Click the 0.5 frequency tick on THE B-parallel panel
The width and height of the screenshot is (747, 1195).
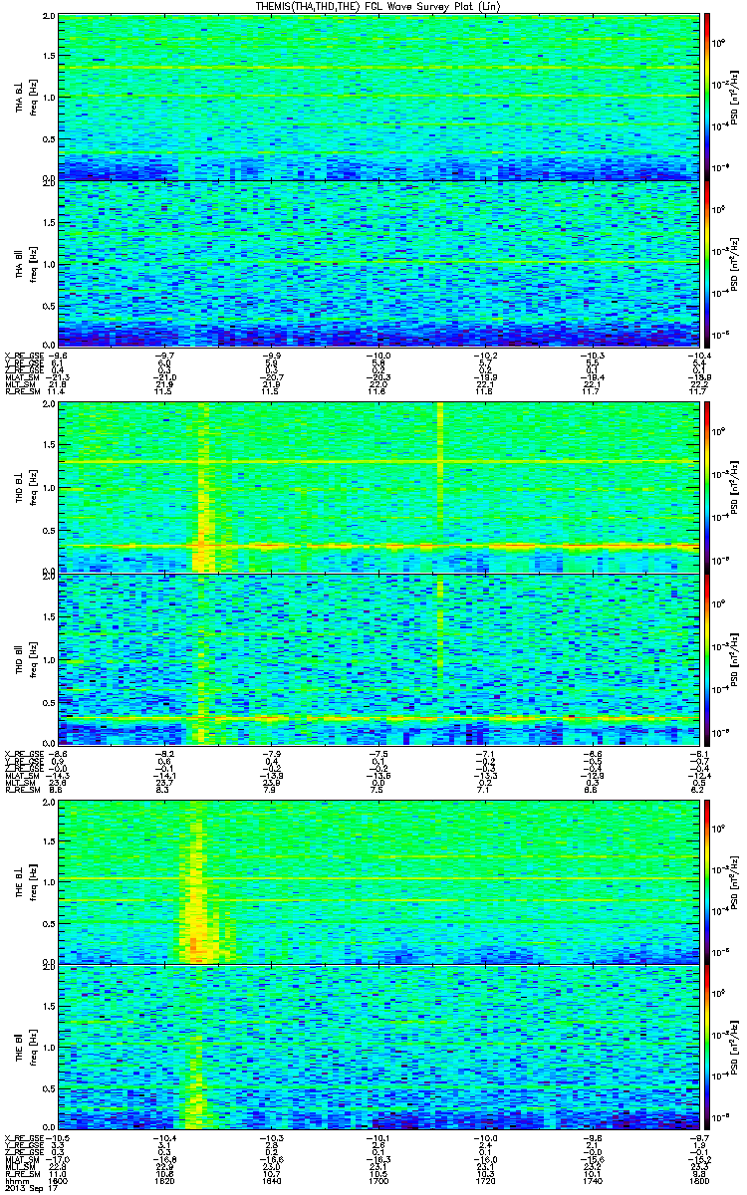[x=48, y=1089]
